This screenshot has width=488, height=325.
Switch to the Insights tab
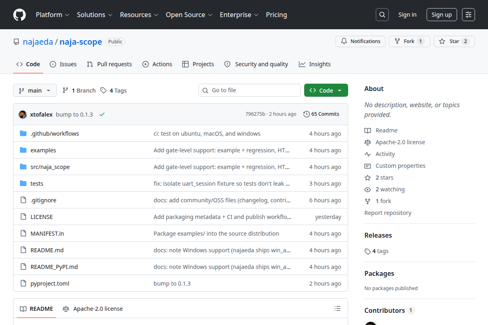315,64
